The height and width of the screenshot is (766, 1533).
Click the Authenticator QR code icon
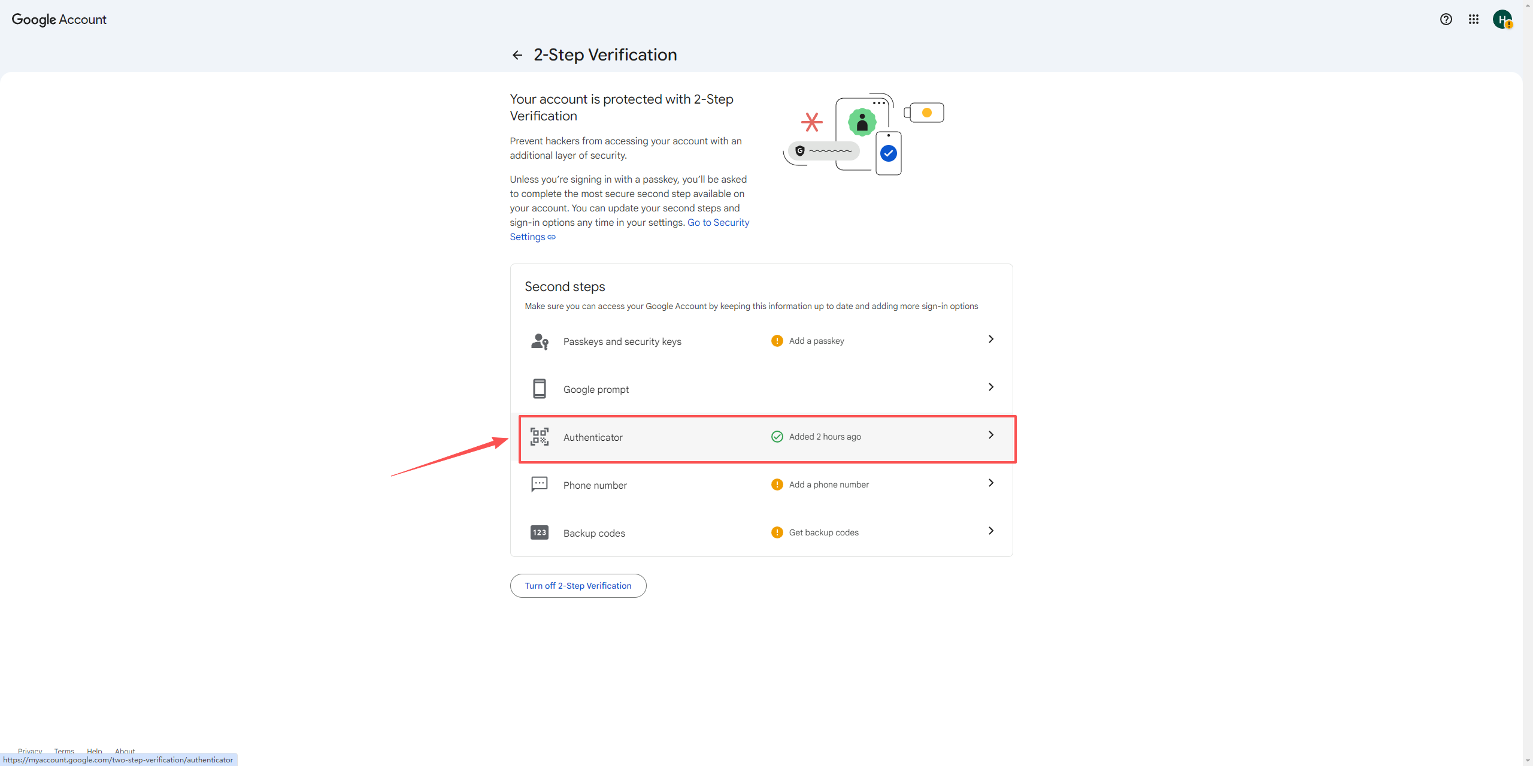click(540, 437)
